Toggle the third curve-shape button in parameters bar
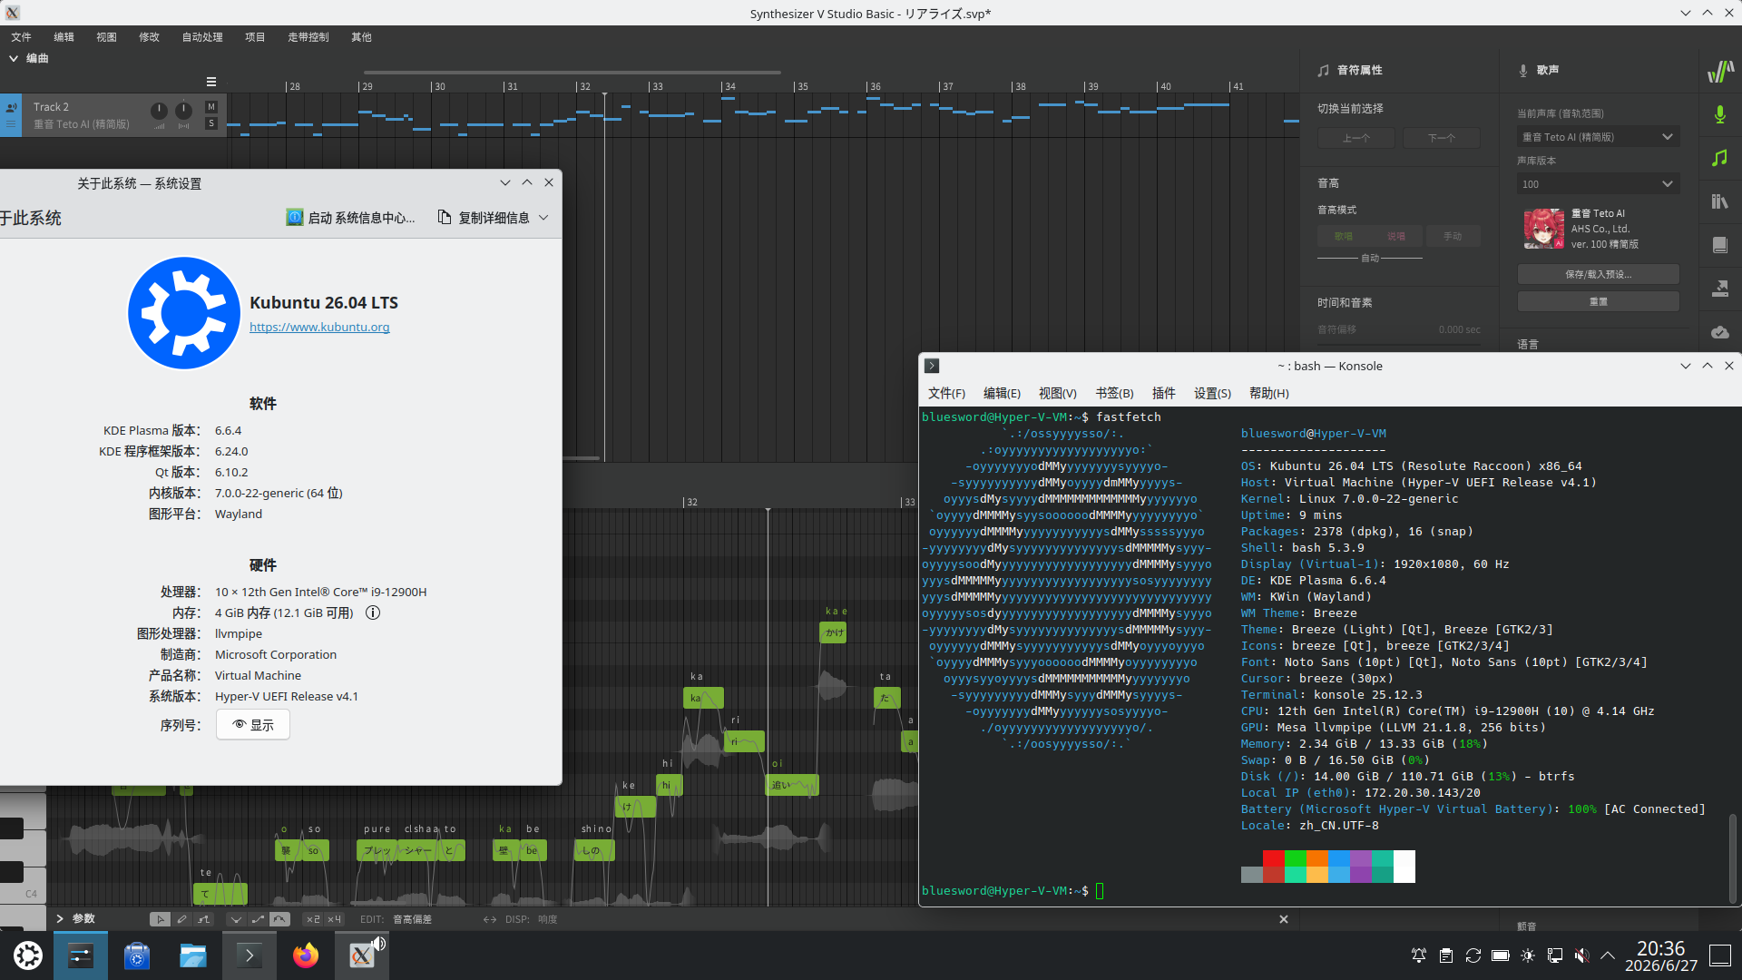Screen dimensions: 1742x980 279,919
